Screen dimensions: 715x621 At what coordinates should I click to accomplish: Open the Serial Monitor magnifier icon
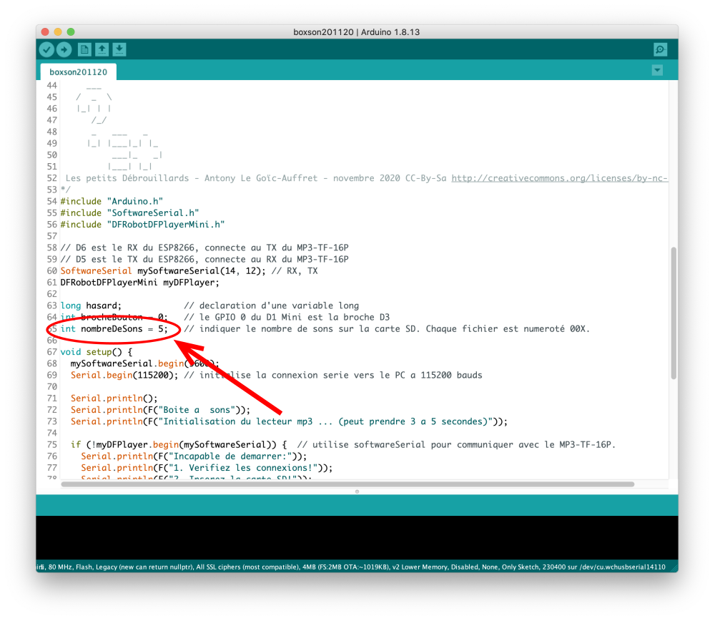tap(660, 49)
